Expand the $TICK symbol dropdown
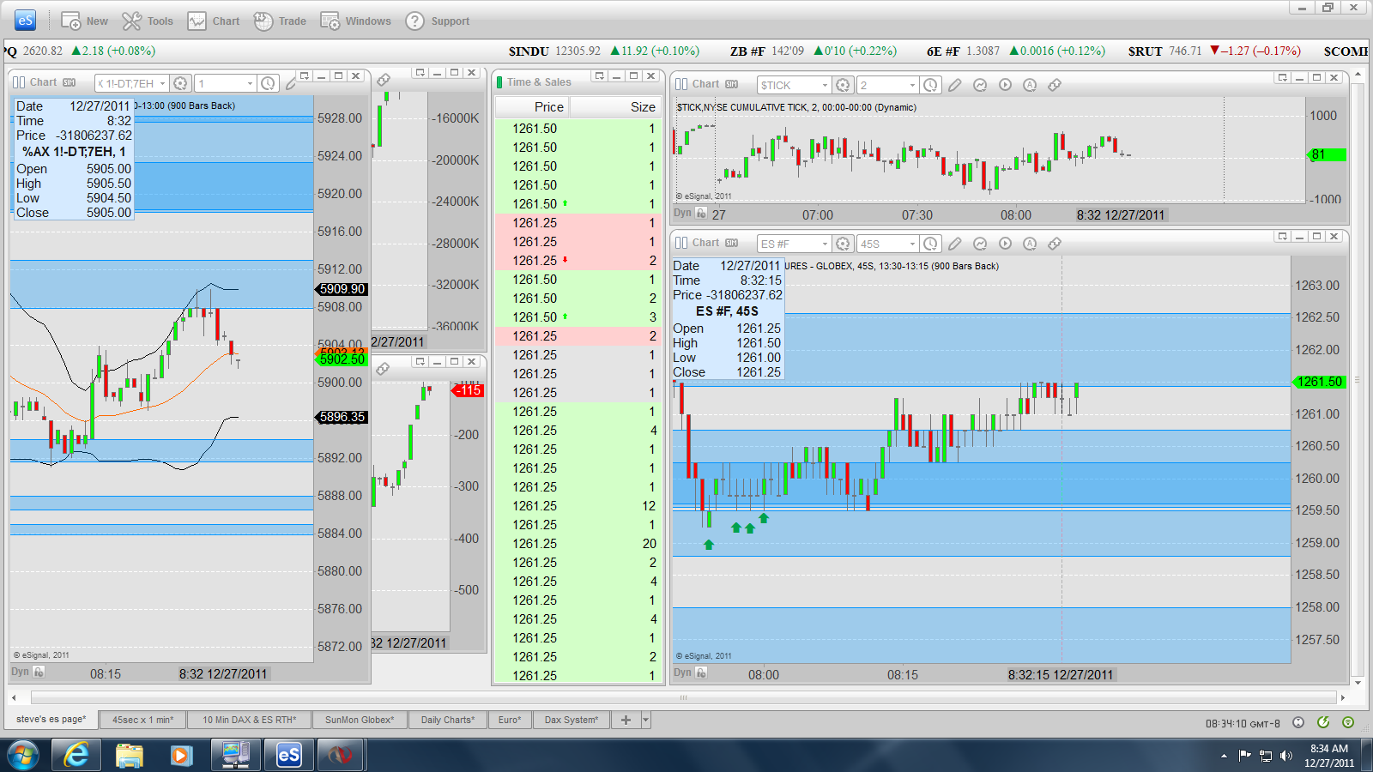Image resolution: width=1373 pixels, height=772 pixels. 825,85
